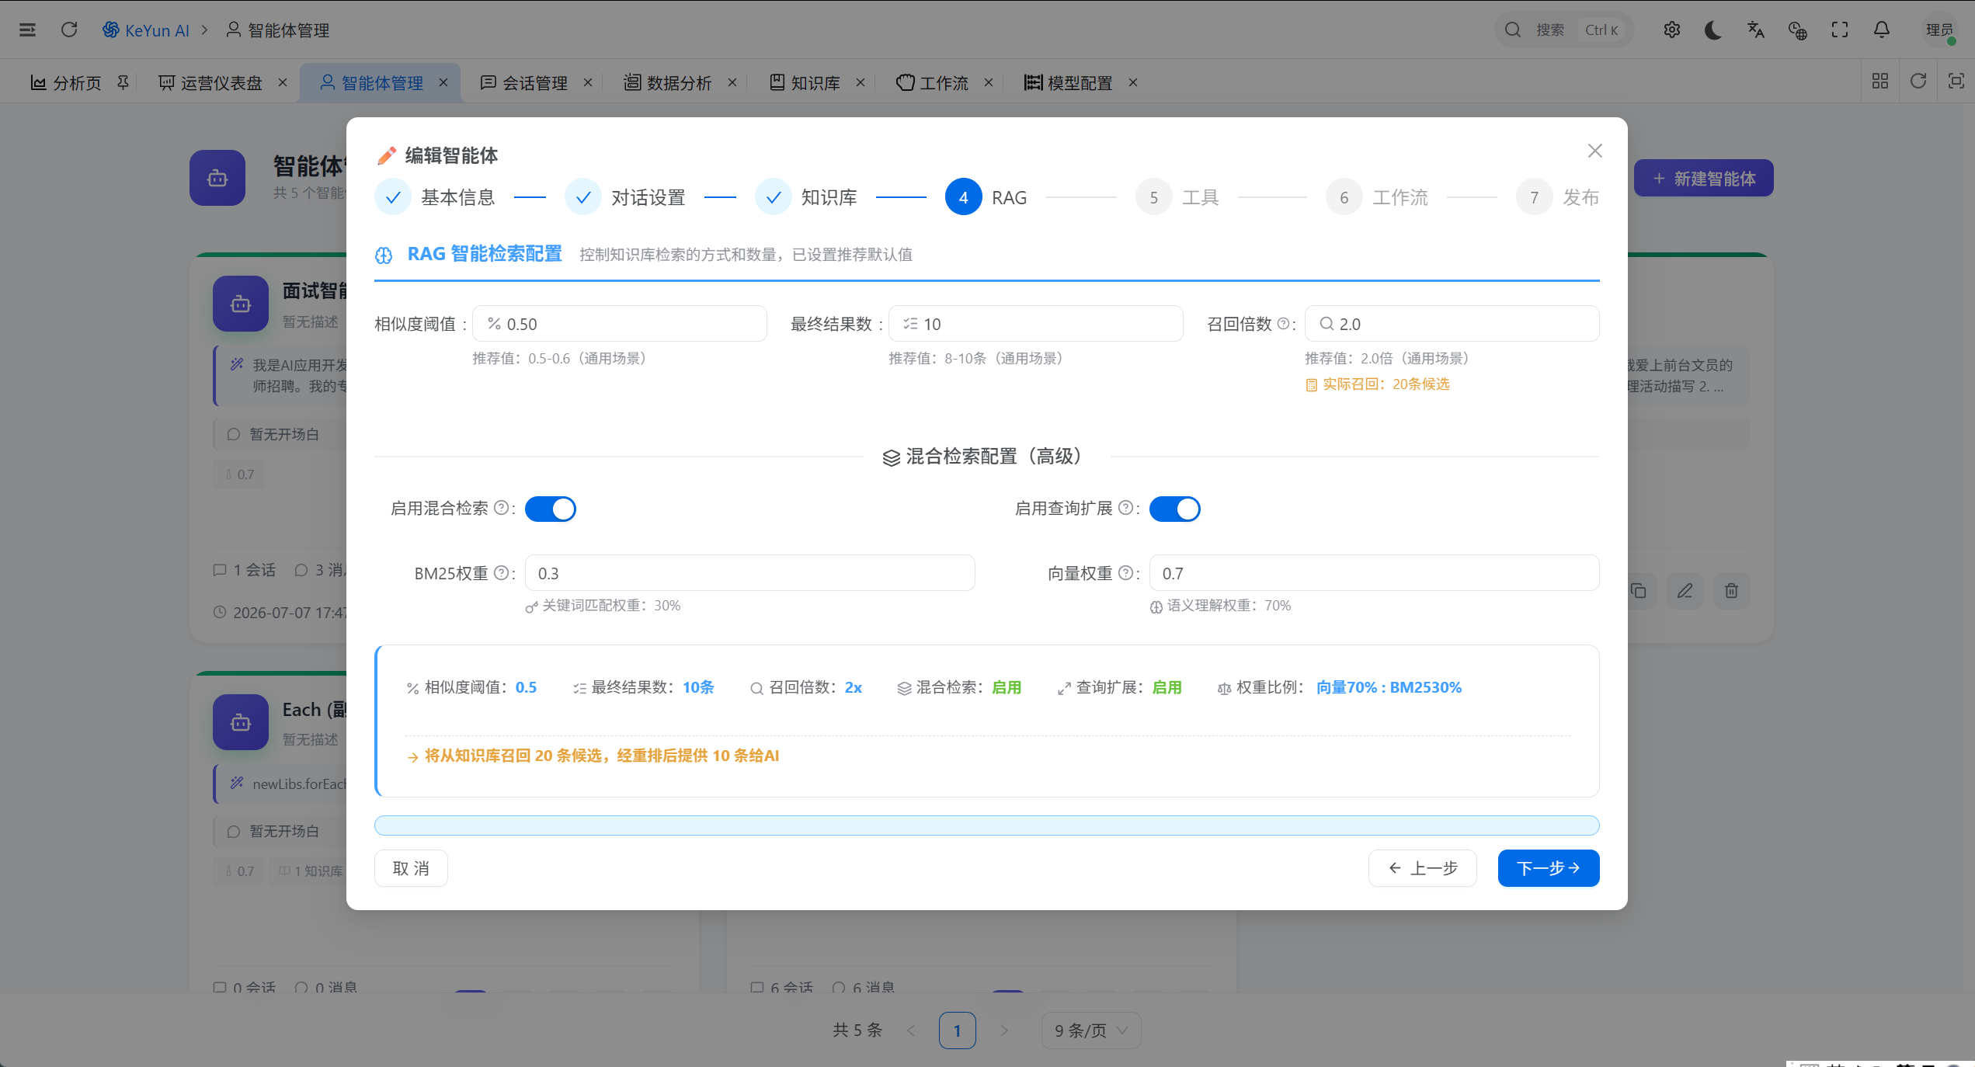Go to step 对话设置
The height and width of the screenshot is (1067, 1975).
[625, 197]
